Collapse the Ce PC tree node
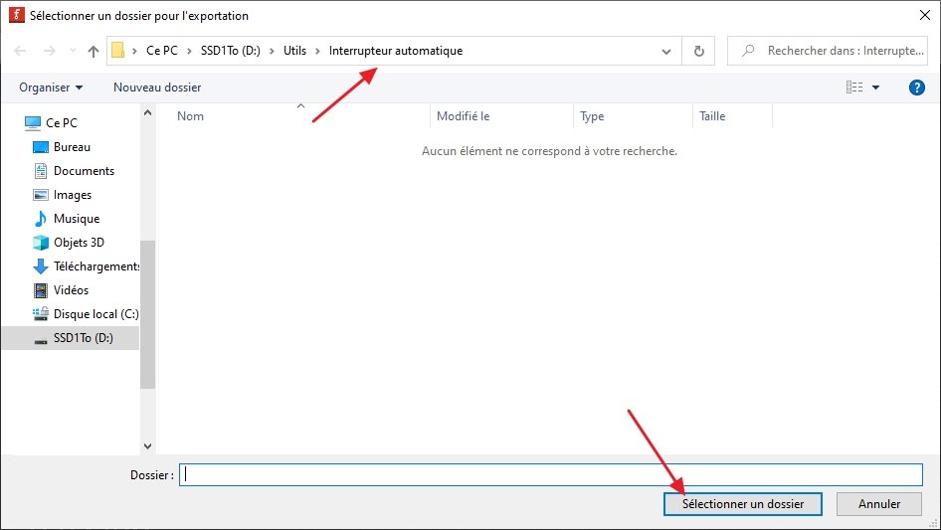The image size is (941, 530). (12, 123)
